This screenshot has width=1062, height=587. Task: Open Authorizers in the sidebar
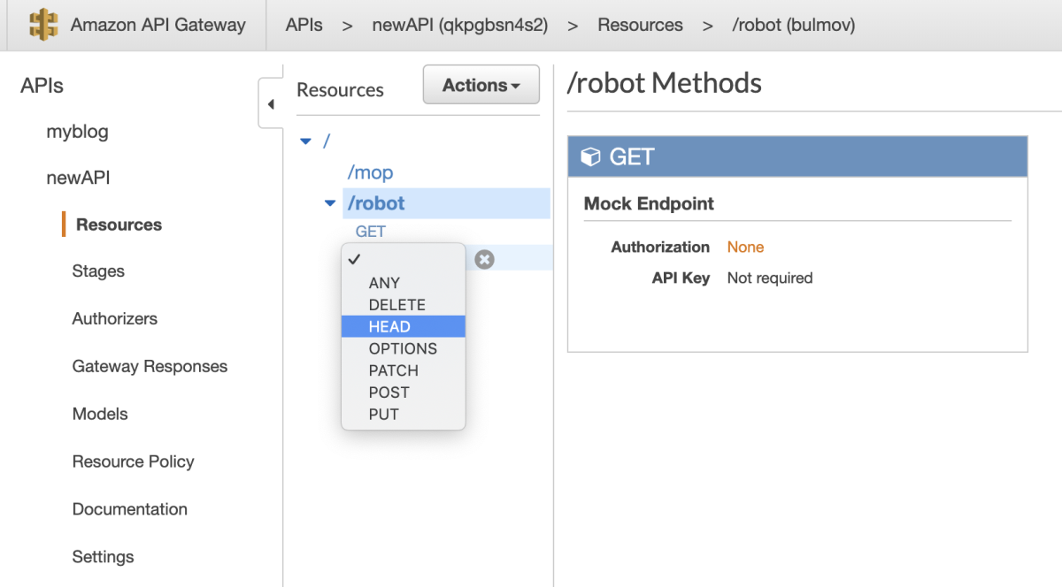(115, 318)
